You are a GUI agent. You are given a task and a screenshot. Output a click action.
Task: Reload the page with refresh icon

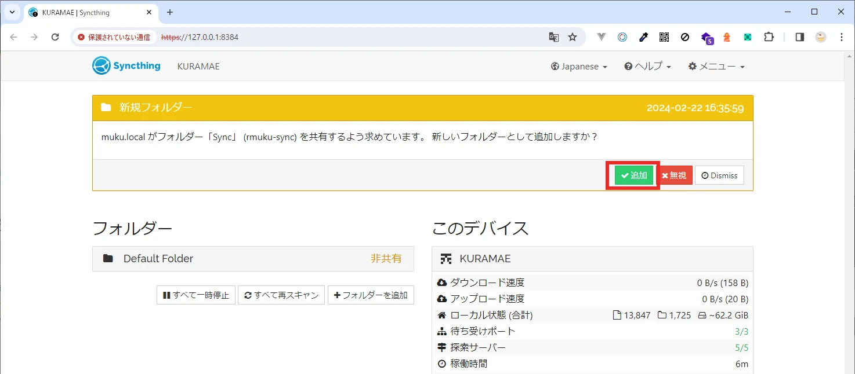55,37
